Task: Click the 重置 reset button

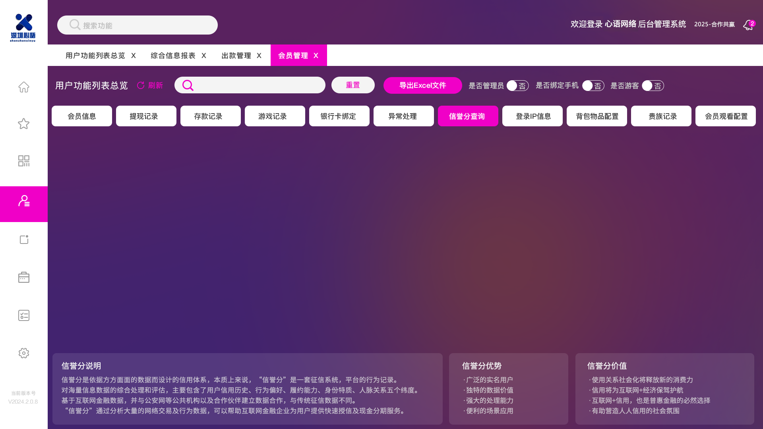Action: 353,85
